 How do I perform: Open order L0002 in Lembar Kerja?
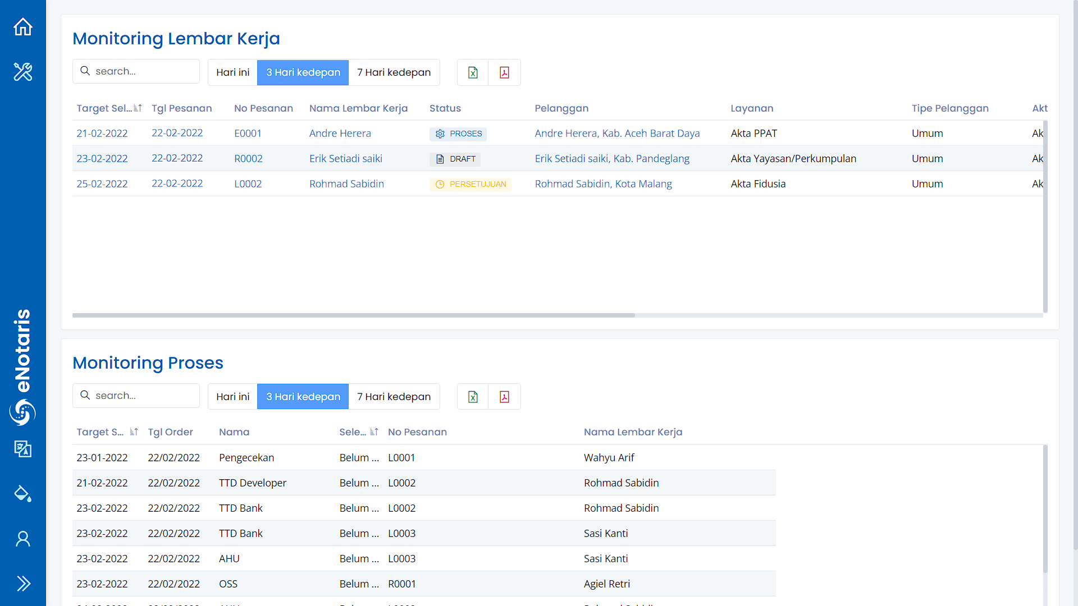tap(248, 184)
